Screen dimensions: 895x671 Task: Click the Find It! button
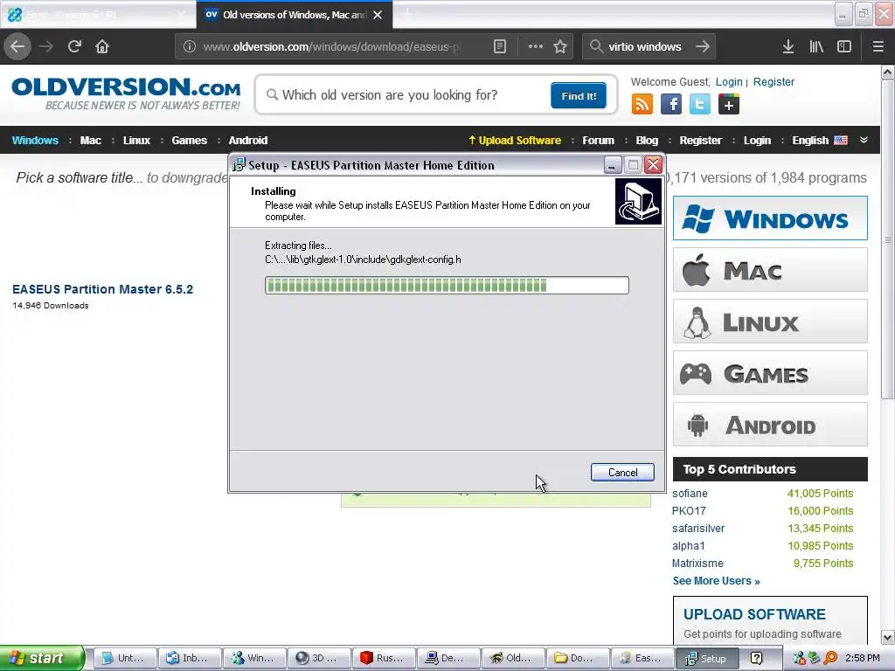[579, 95]
